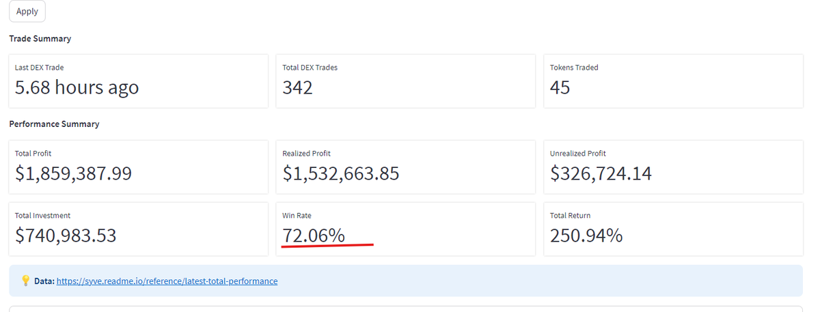
Task: Click the Total DEX Trades label
Action: pyautogui.click(x=310, y=68)
